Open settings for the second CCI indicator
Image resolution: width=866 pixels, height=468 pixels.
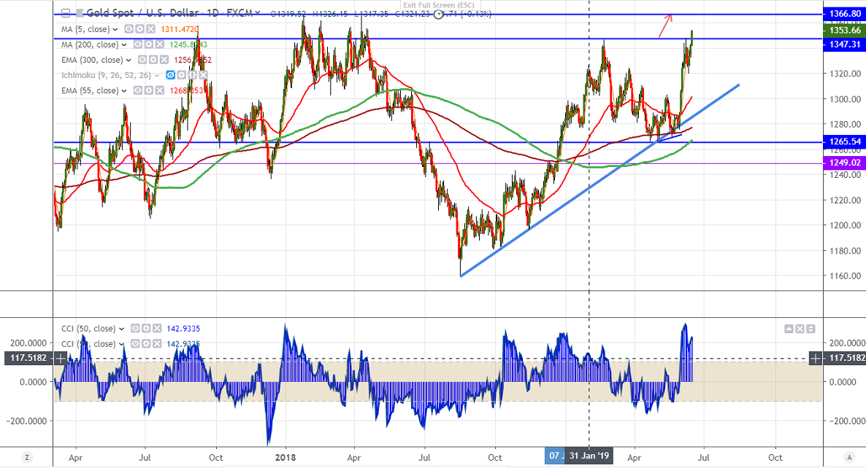point(146,343)
